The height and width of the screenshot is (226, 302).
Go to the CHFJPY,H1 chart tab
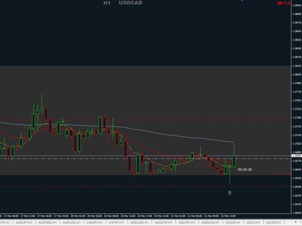pos(116,222)
